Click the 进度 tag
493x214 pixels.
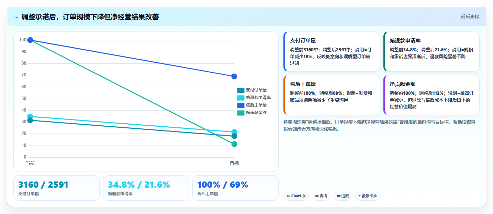click(343, 196)
